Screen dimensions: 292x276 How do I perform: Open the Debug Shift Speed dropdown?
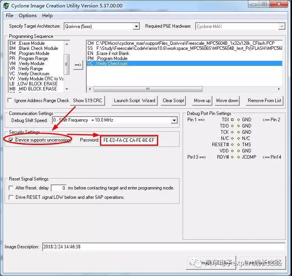coord(174,120)
